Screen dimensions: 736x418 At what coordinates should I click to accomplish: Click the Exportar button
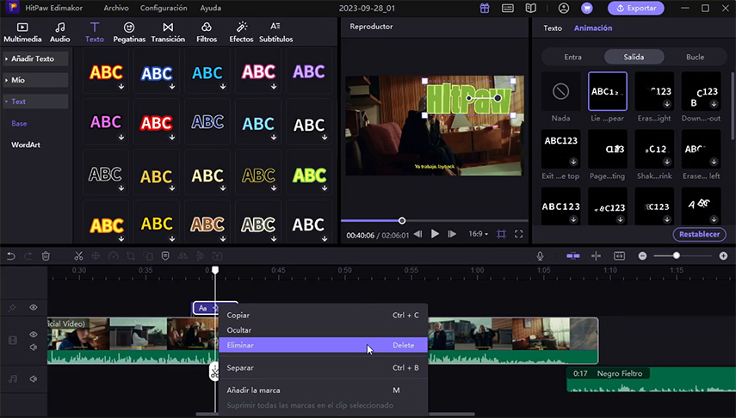point(636,8)
